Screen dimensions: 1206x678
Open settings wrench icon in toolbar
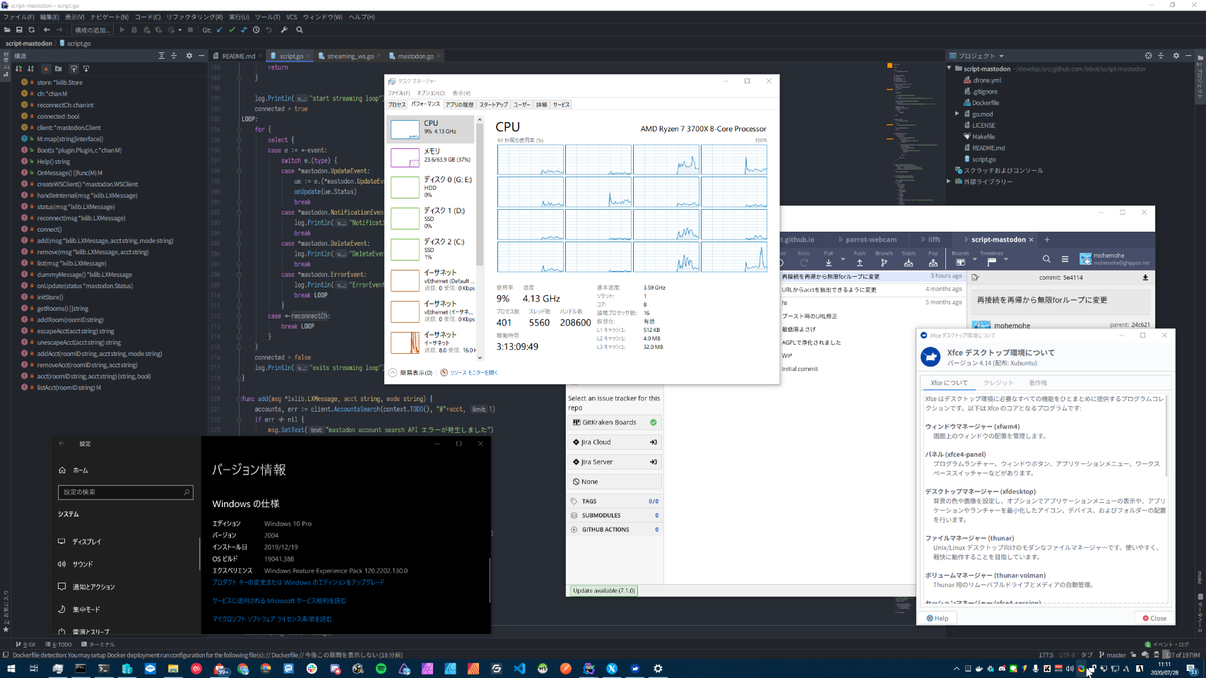pyautogui.click(x=284, y=30)
